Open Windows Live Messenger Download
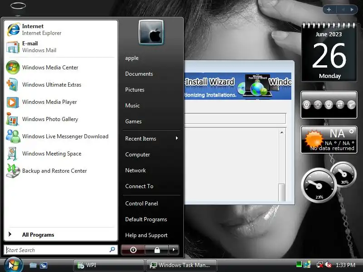363x272 pixels. pos(61,136)
